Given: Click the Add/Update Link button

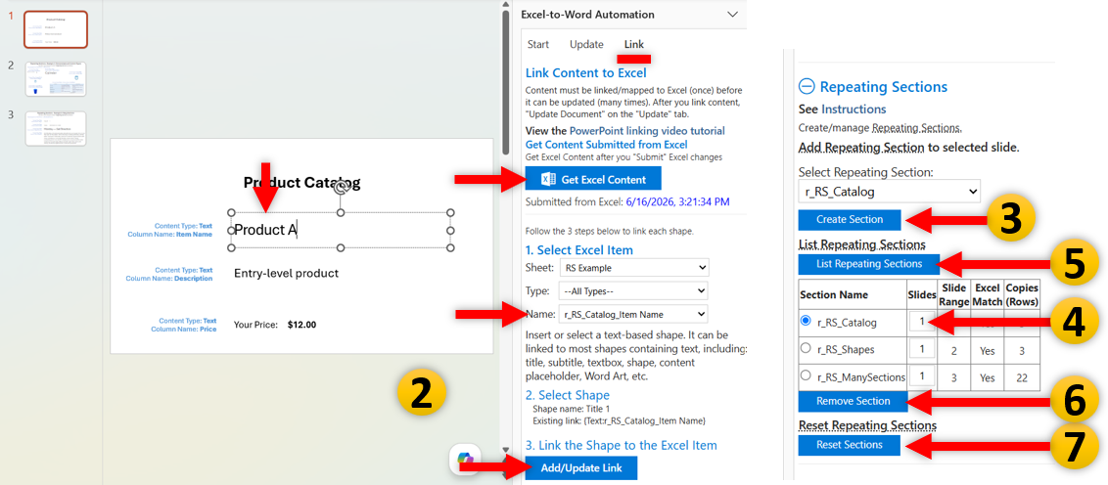Looking at the screenshot, I should [x=580, y=468].
